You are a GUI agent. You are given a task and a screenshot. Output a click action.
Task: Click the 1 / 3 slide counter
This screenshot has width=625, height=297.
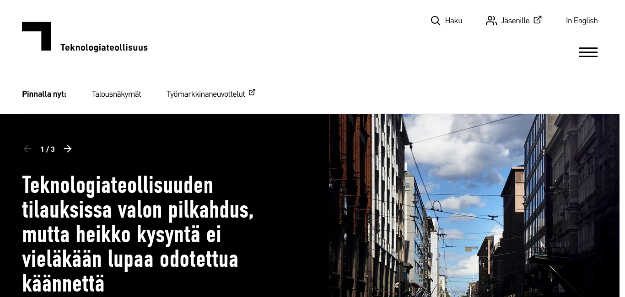pos(48,149)
